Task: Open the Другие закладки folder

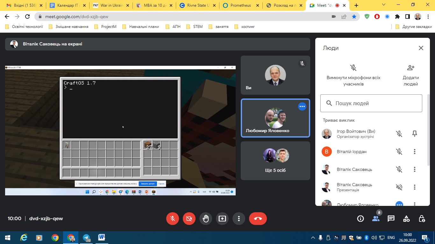Action: [x=413, y=27]
